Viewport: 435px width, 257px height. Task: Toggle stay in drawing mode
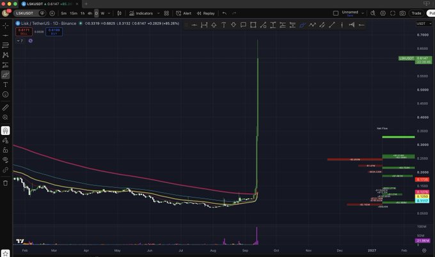click(x=5, y=140)
